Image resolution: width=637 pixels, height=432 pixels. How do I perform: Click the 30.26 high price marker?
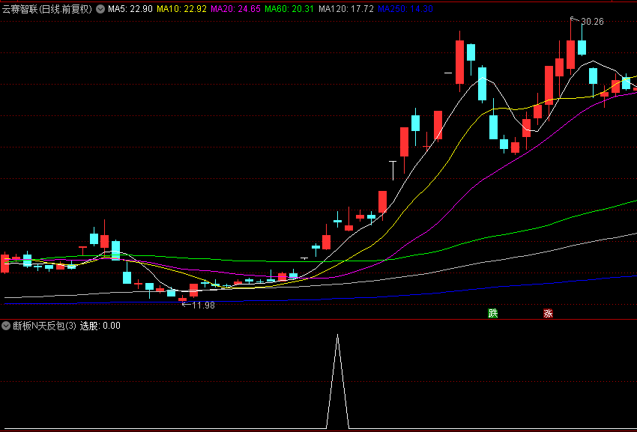[592, 22]
